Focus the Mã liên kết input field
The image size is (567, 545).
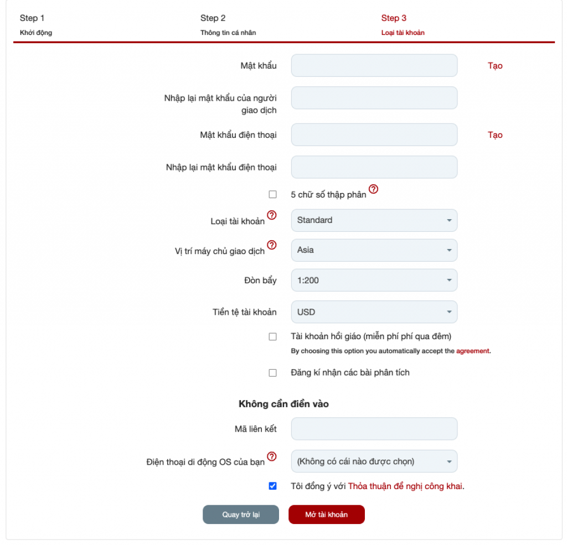(374, 429)
